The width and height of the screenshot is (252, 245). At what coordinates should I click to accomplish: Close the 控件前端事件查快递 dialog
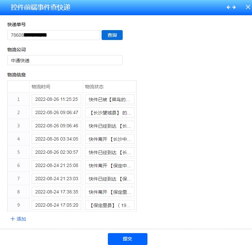click(248, 7)
